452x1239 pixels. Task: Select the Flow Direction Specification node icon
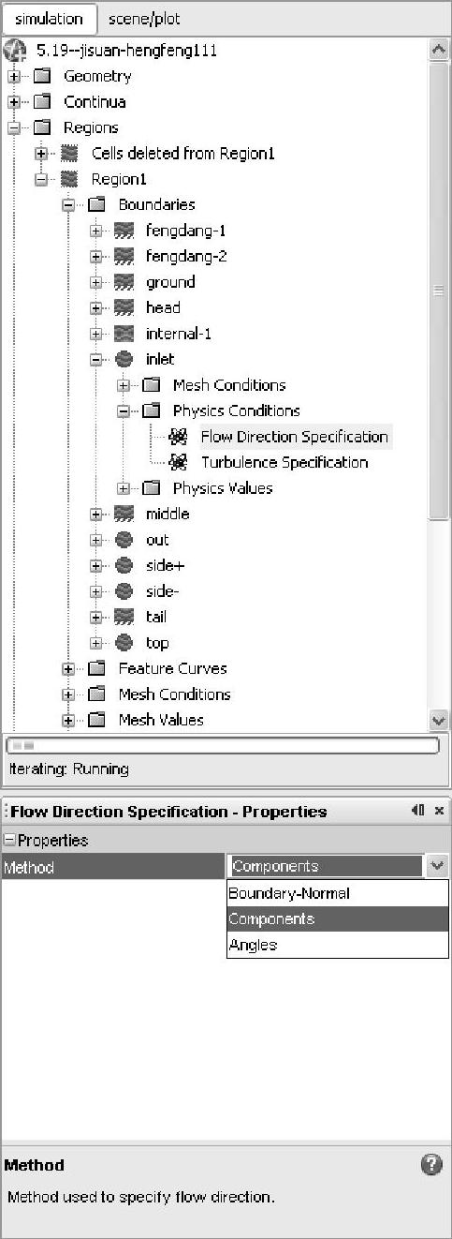178,437
